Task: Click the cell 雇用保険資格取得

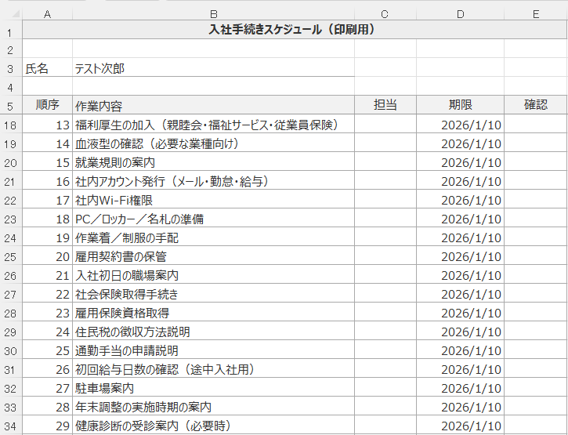Action: [x=213, y=313]
